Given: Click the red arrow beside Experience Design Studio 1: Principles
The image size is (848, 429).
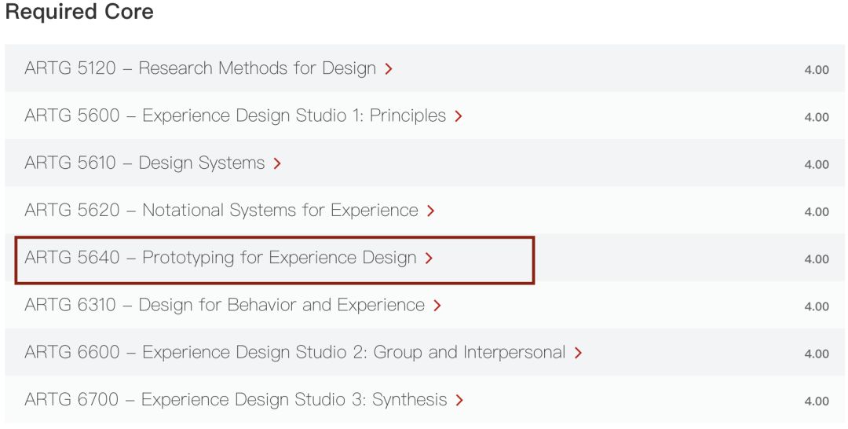Looking at the screenshot, I should pos(459,116).
